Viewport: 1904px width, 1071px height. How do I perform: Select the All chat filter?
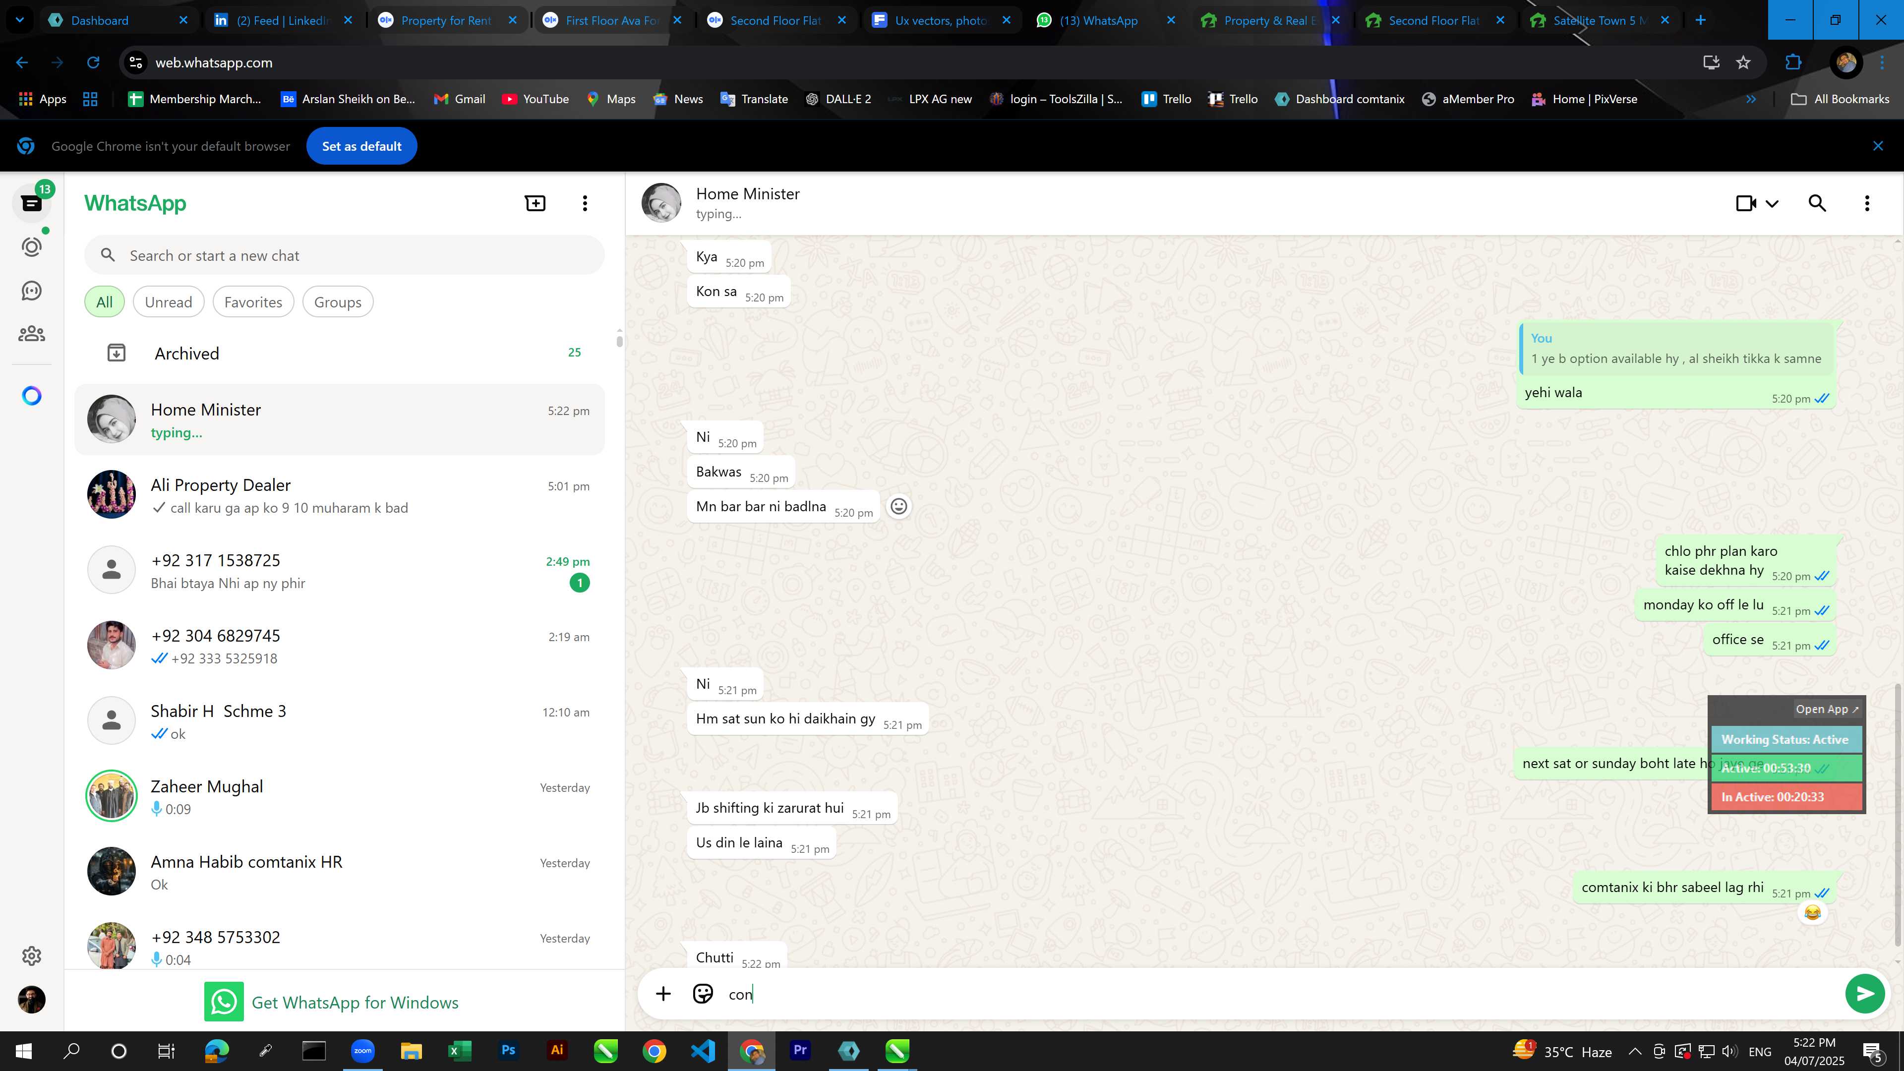[104, 302]
